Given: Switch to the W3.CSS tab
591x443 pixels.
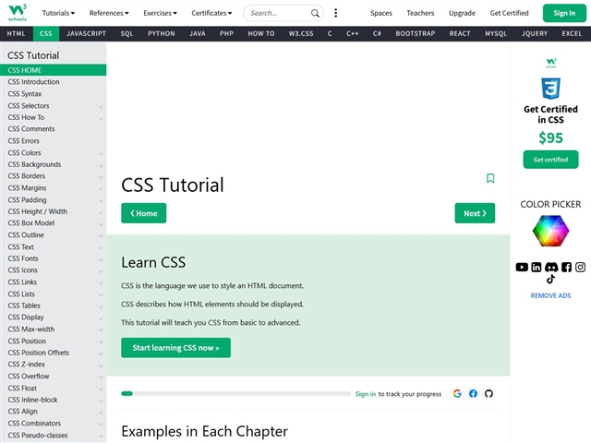Looking at the screenshot, I should click(301, 33).
